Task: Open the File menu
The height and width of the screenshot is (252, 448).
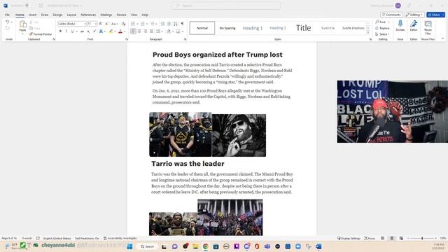Action: coord(7,15)
